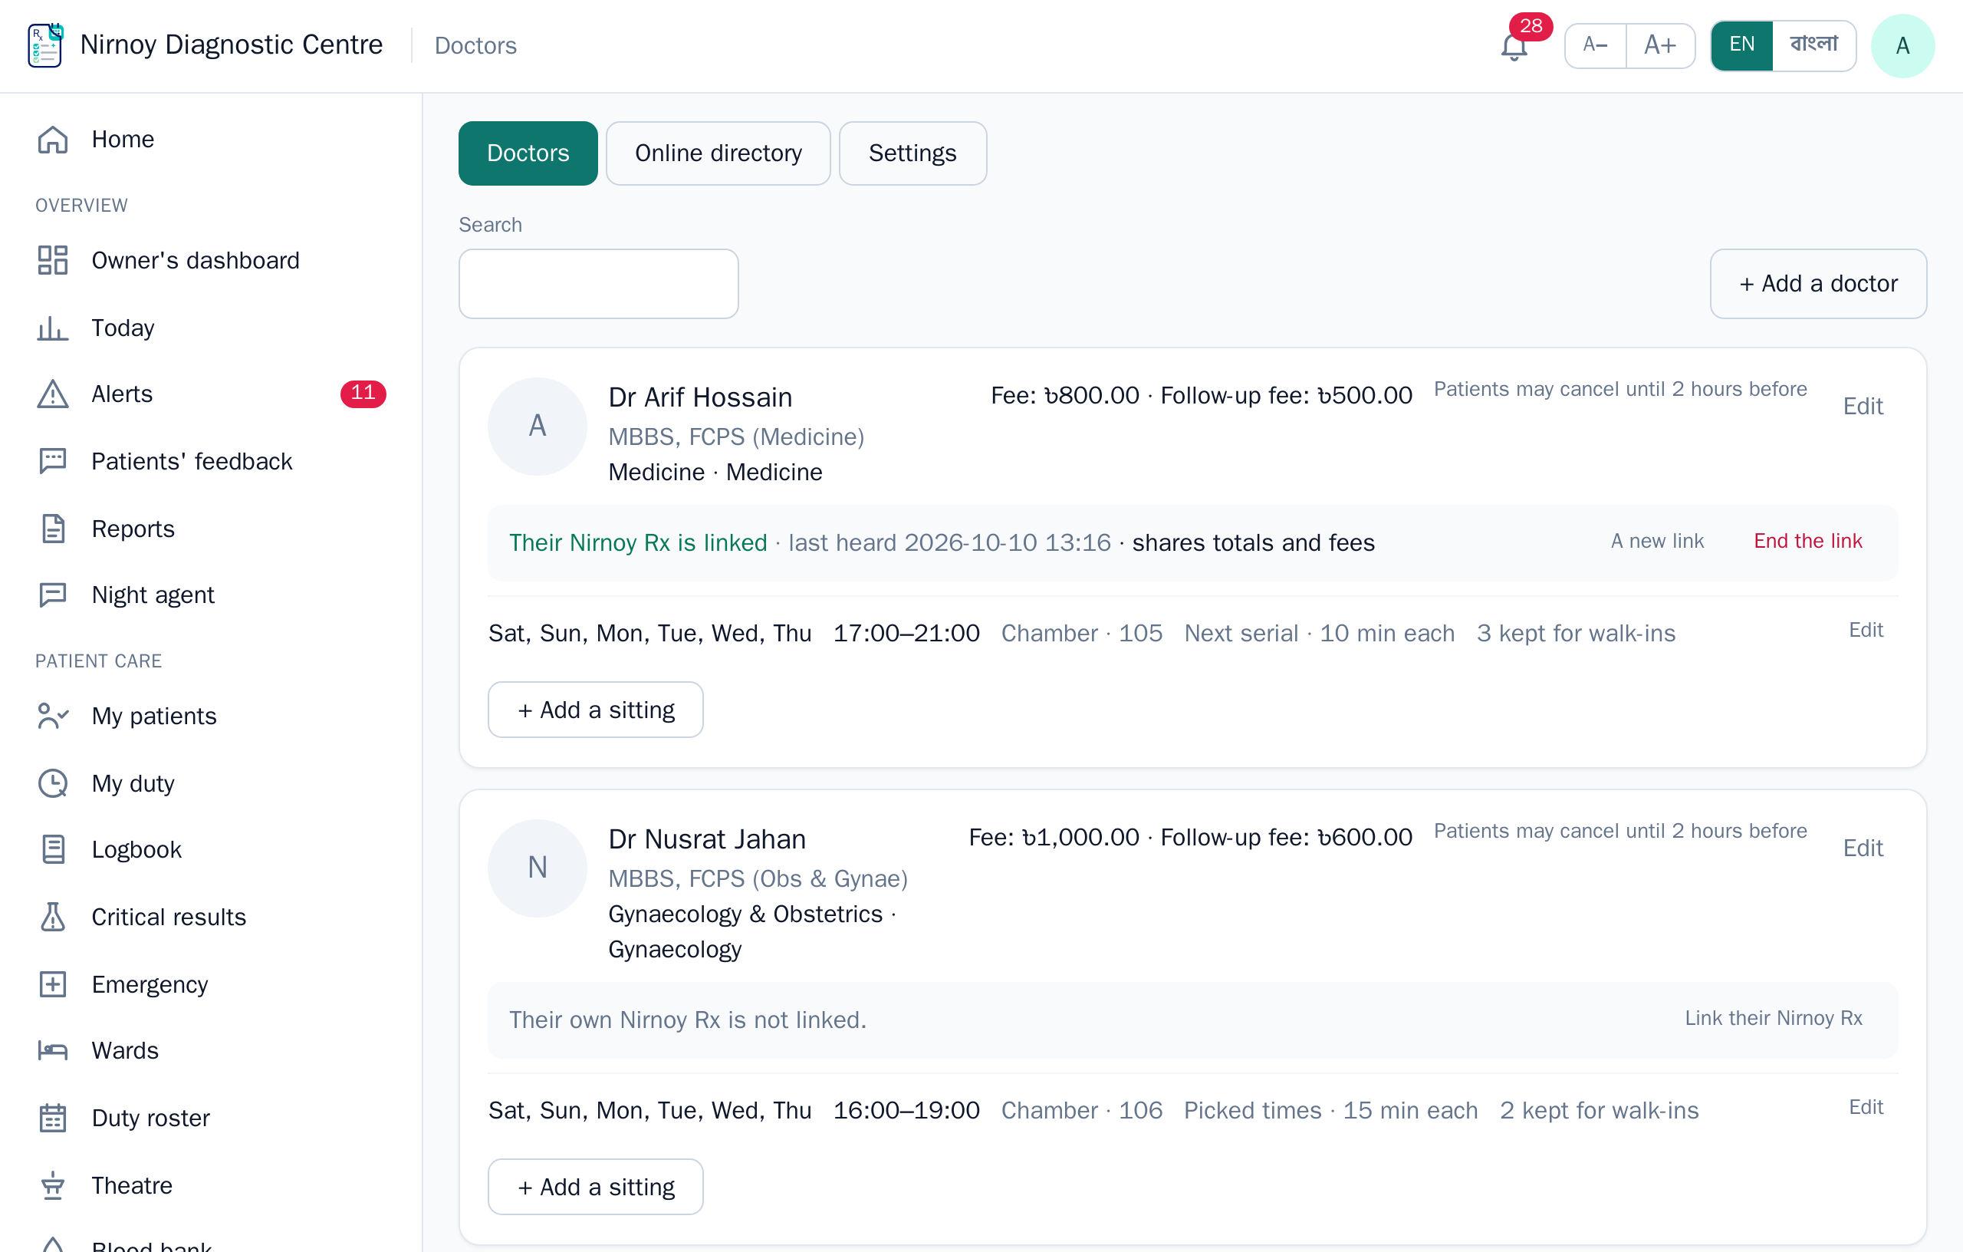Open the Logbook icon
Viewport: 1963px width, 1252px height.
pyautogui.click(x=53, y=850)
